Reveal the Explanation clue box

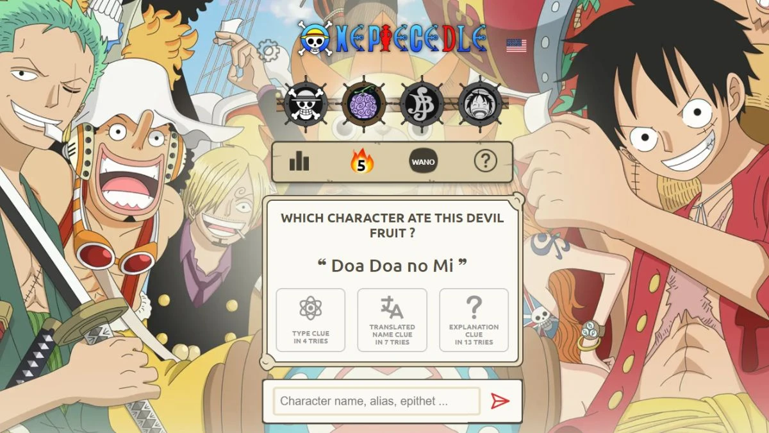pyautogui.click(x=474, y=320)
